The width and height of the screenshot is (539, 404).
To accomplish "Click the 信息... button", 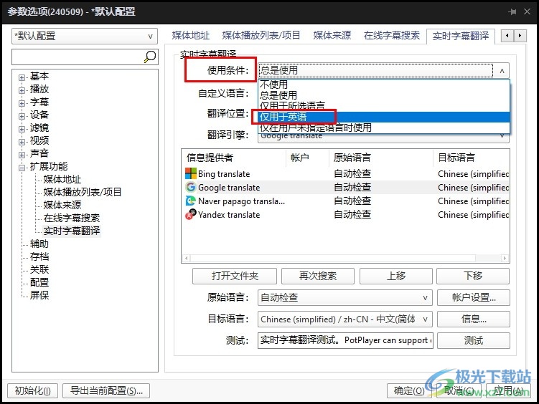I will [474, 319].
